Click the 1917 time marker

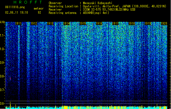[115, 23]
